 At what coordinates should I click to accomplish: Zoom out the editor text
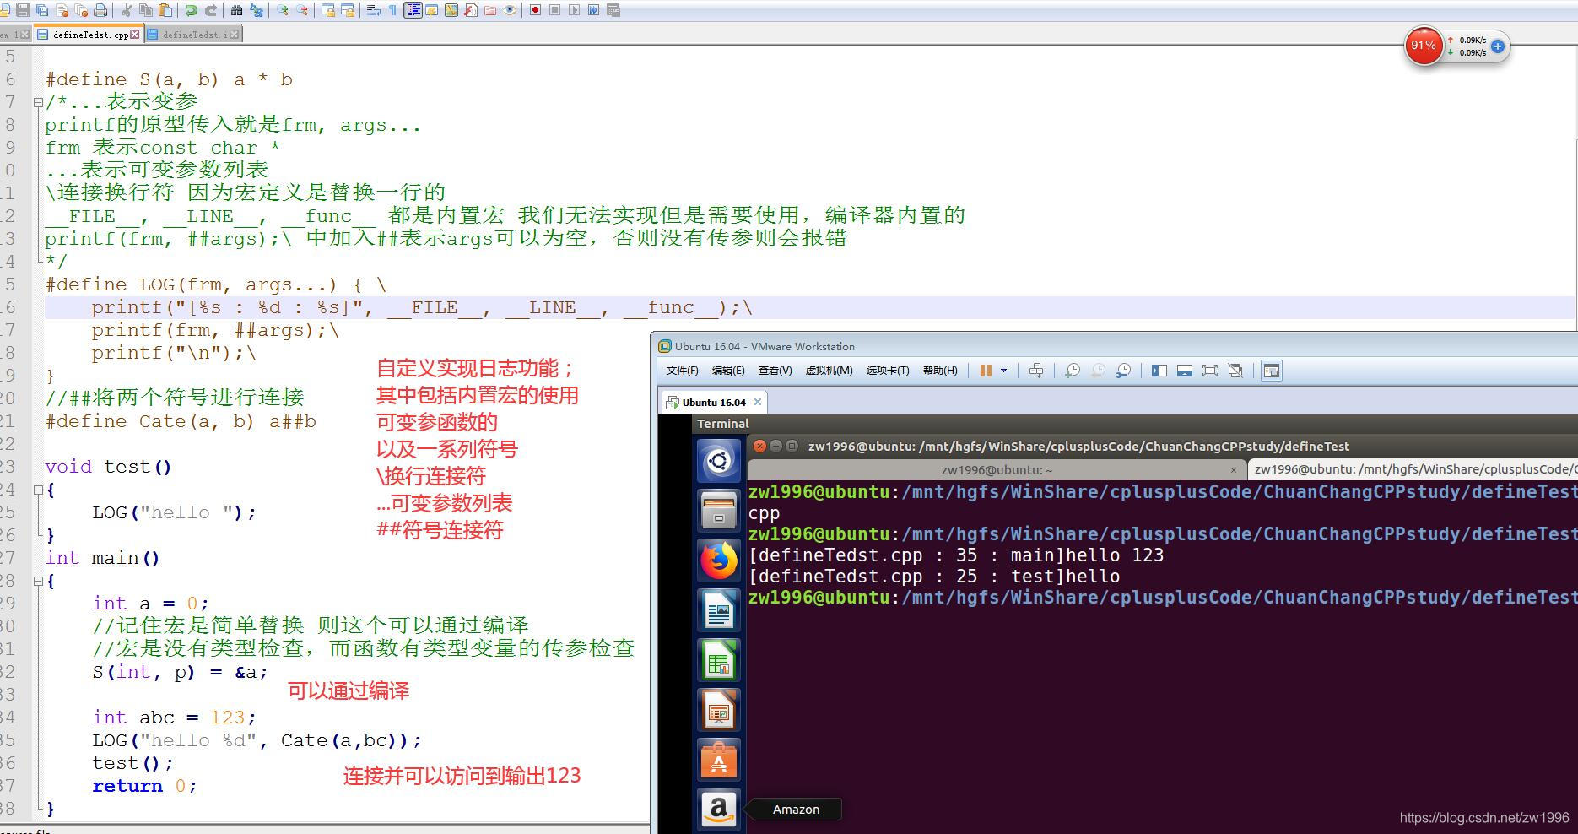point(302,10)
